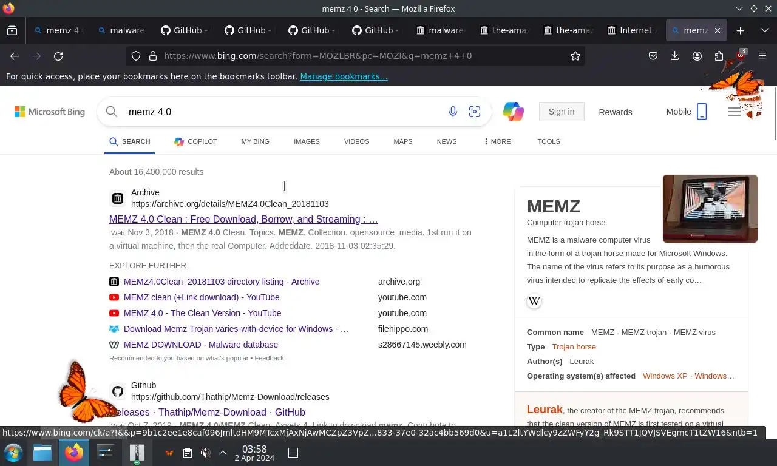Click the Leurak creator link
The height and width of the screenshot is (466, 777).
point(545,410)
